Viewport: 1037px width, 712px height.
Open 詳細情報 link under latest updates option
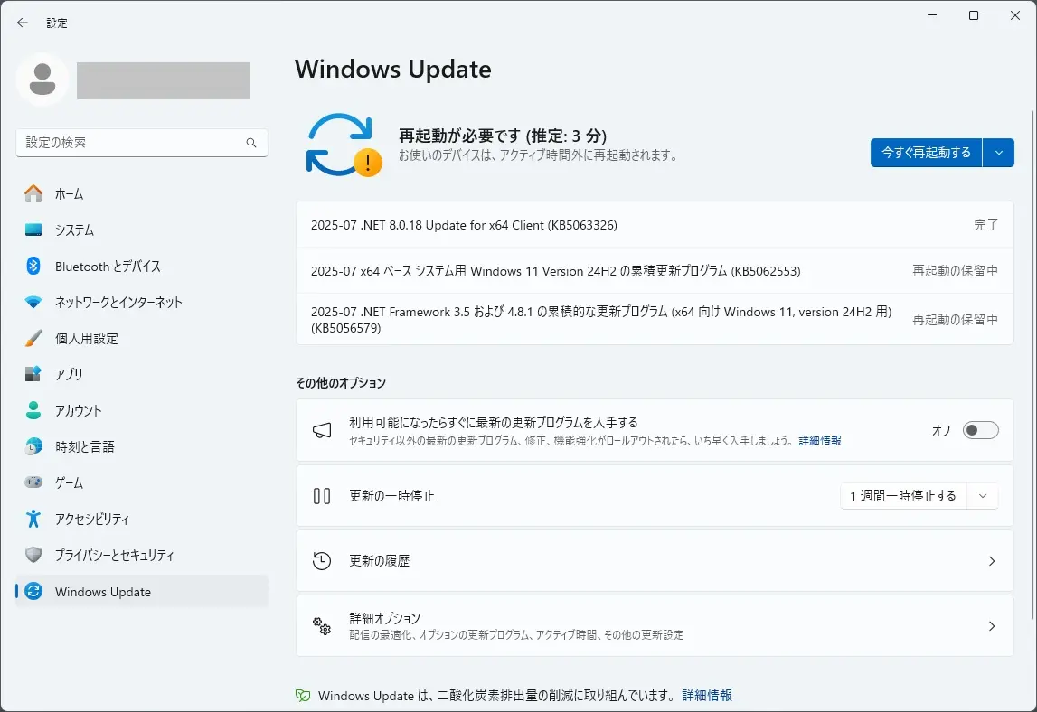(820, 440)
